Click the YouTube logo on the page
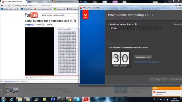182x102 pixels. pyautogui.click(x=32, y=15)
